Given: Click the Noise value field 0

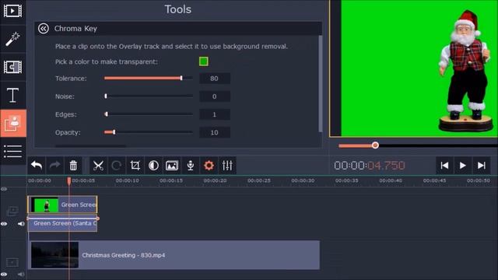Looking at the screenshot, I should point(215,96).
